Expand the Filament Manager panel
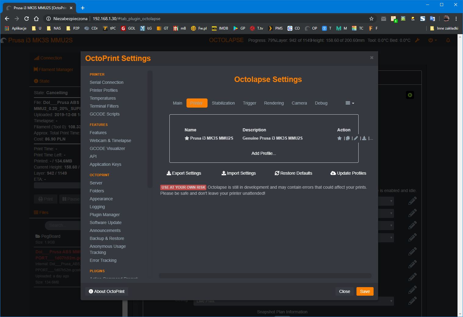The width and height of the screenshot is (463, 317). click(53, 69)
